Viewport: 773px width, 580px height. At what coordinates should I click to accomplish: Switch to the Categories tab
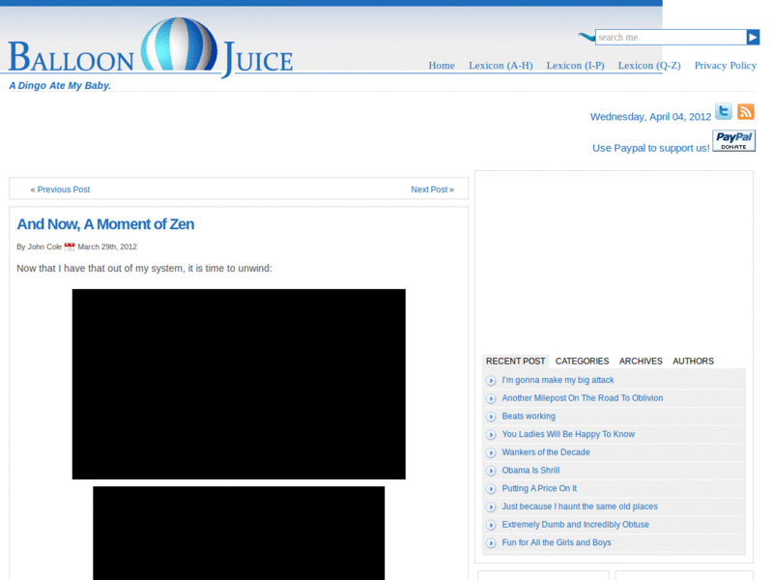pyautogui.click(x=582, y=362)
